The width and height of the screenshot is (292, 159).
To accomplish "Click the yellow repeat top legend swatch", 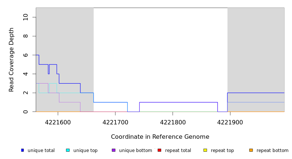I will [x=205, y=150].
